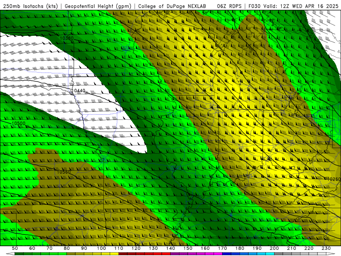The height and width of the screenshot is (256, 341).
Task: Click the darkest green swatch starting at 50
Action: click(x=19, y=254)
